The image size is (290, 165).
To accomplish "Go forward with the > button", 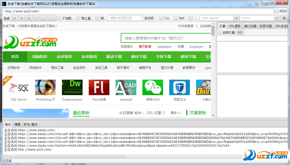I will (x=22, y=18).
